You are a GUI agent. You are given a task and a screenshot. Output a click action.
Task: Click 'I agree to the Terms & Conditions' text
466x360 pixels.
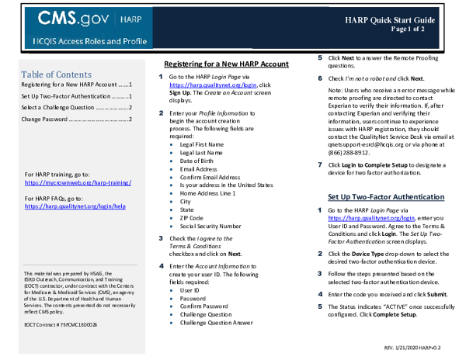pos(201,243)
